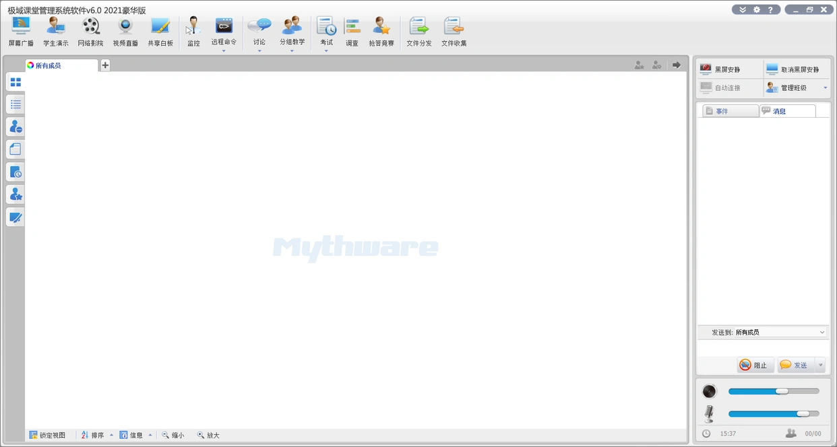Switch to list detail view in sidebar
837x447 pixels.
tap(15, 104)
